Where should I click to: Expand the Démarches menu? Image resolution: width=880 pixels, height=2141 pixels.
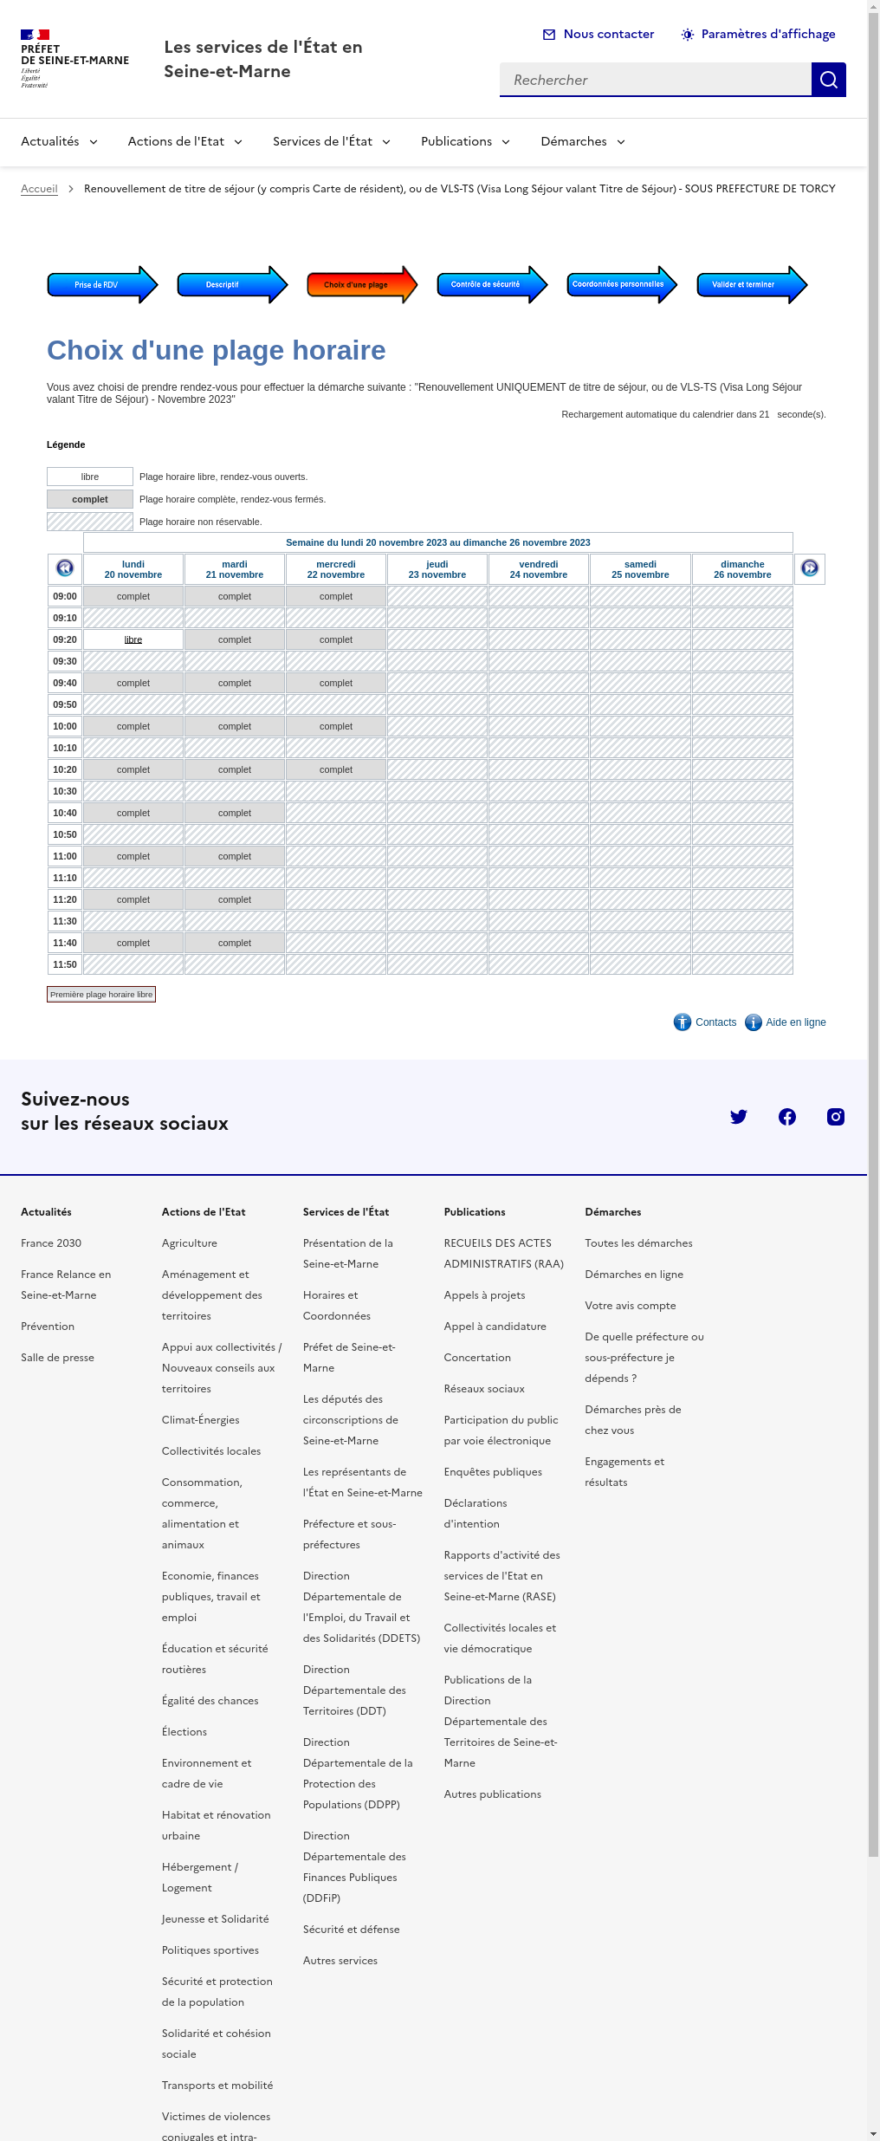click(x=583, y=141)
